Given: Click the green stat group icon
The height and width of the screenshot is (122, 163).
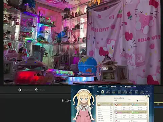Looking at the screenshot, I should pos(133,112).
